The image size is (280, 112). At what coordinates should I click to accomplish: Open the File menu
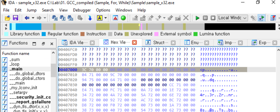tap(6, 10)
